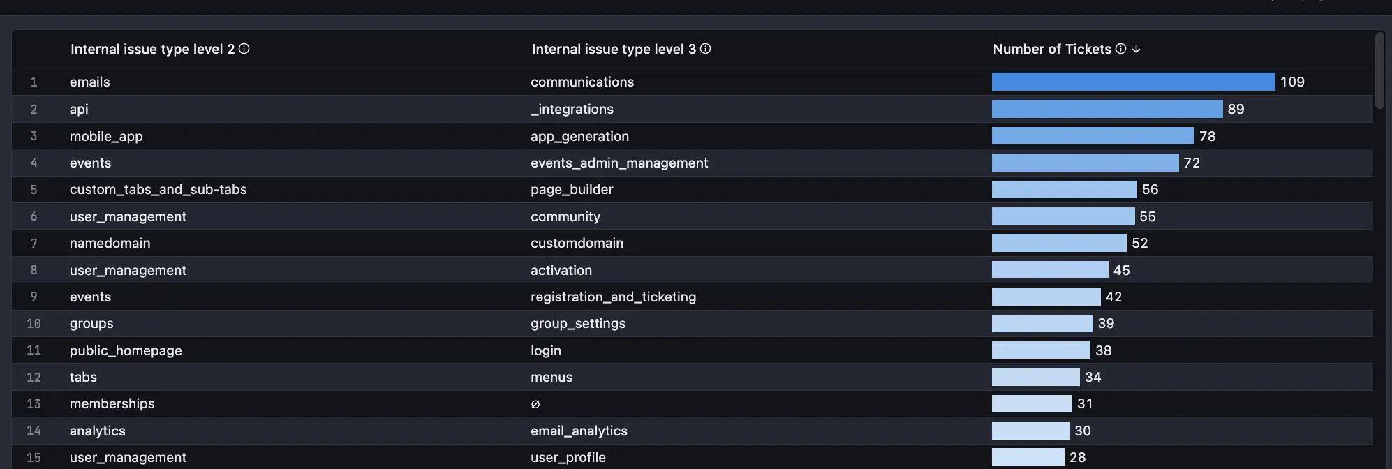
Task: Click the api cell in row 2
Action: point(79,109)
